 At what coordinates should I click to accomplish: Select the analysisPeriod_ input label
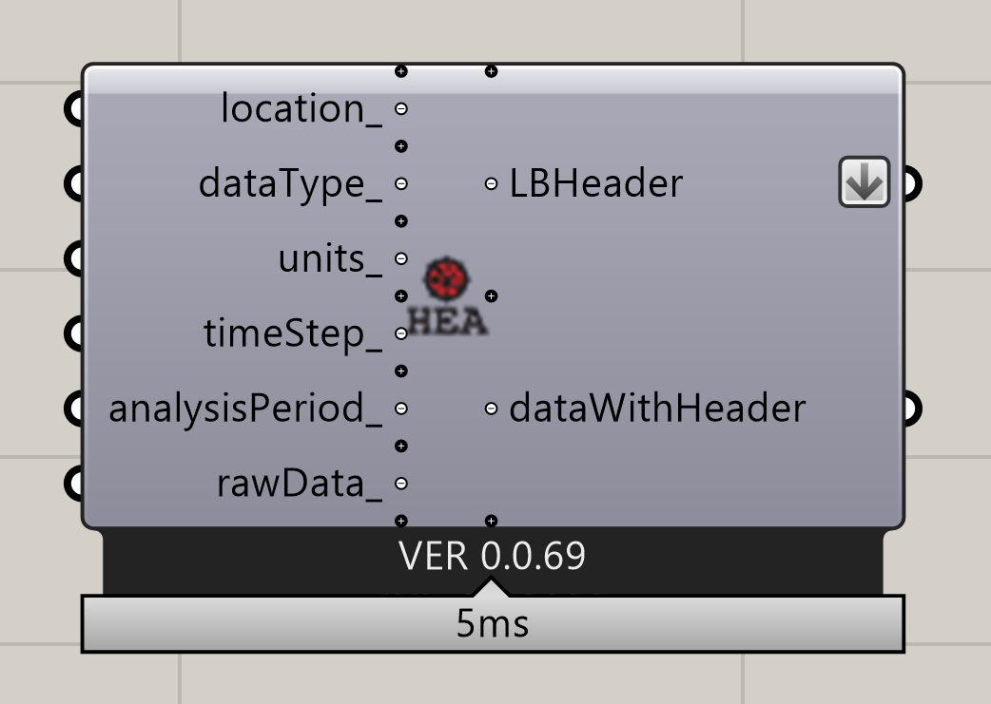[245, 409]
